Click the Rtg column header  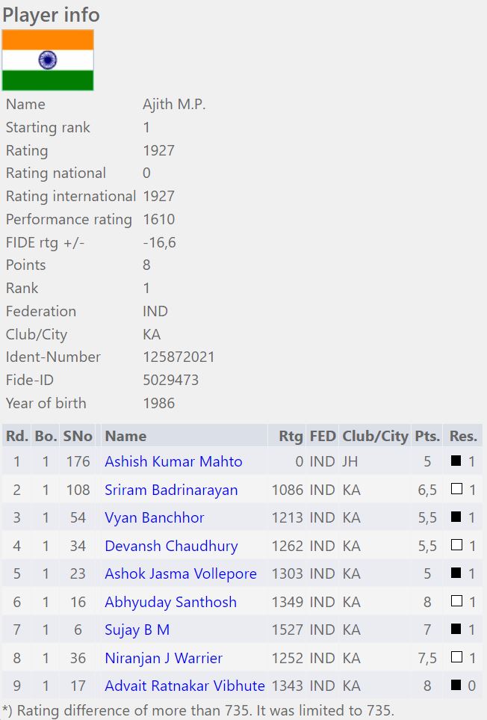coord(291,436)
